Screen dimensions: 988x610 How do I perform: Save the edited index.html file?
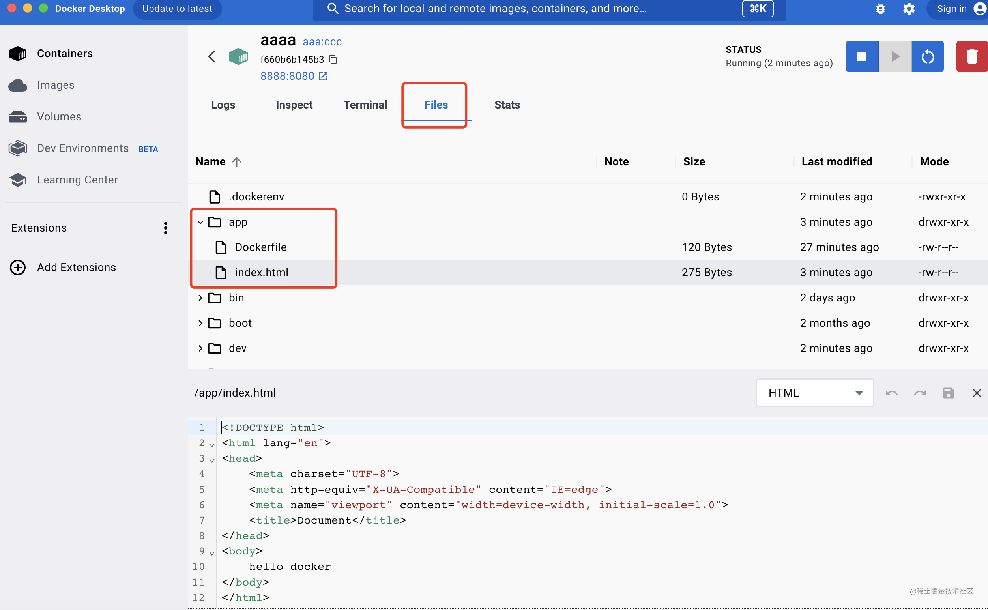948,393
